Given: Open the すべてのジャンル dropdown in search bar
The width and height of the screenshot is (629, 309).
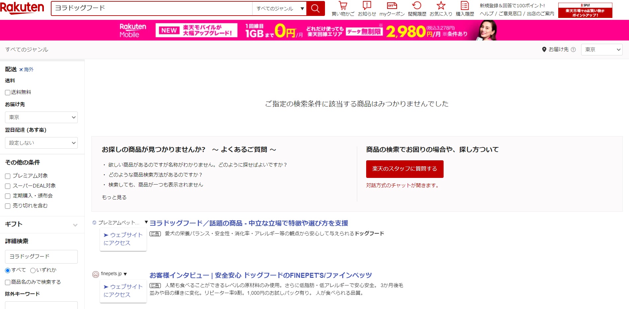Looking at the screenshot, I should [279, 9].
